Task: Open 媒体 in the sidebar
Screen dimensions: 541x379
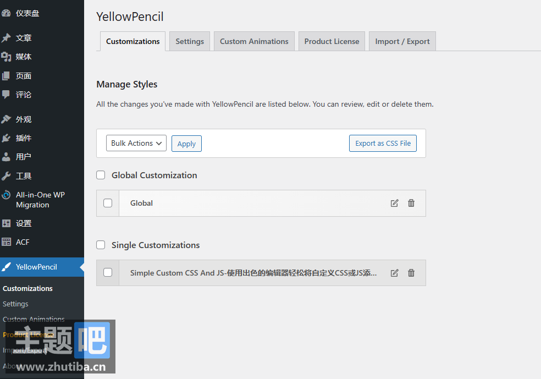Action: [24, 57]
